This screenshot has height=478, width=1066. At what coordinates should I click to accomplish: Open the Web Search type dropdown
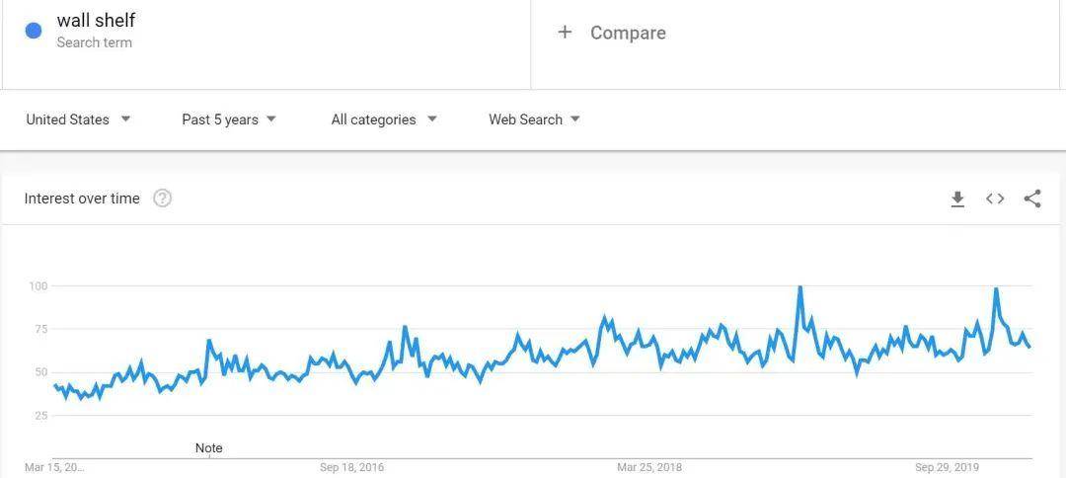(534, 119)
